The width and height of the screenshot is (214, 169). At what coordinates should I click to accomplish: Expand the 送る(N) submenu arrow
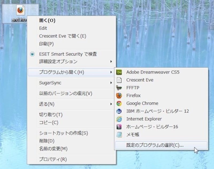click(x=111, y=104)
